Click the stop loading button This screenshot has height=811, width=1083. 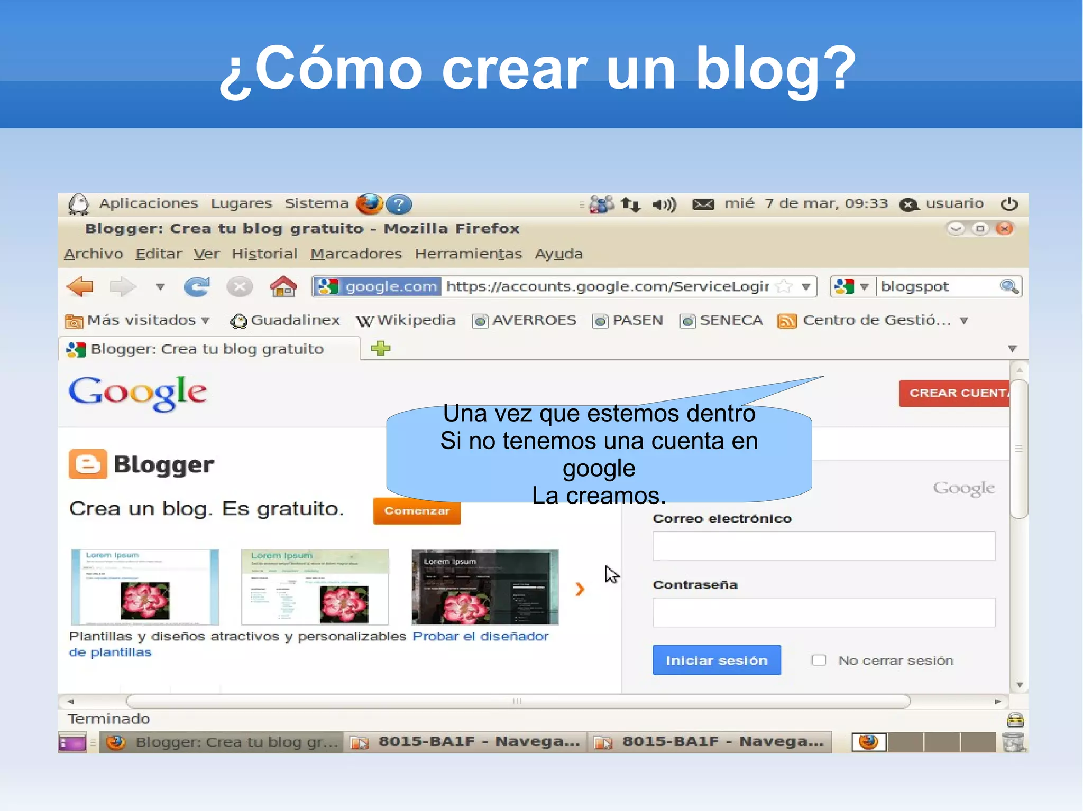pyautogui.click(x=239, y=287)
